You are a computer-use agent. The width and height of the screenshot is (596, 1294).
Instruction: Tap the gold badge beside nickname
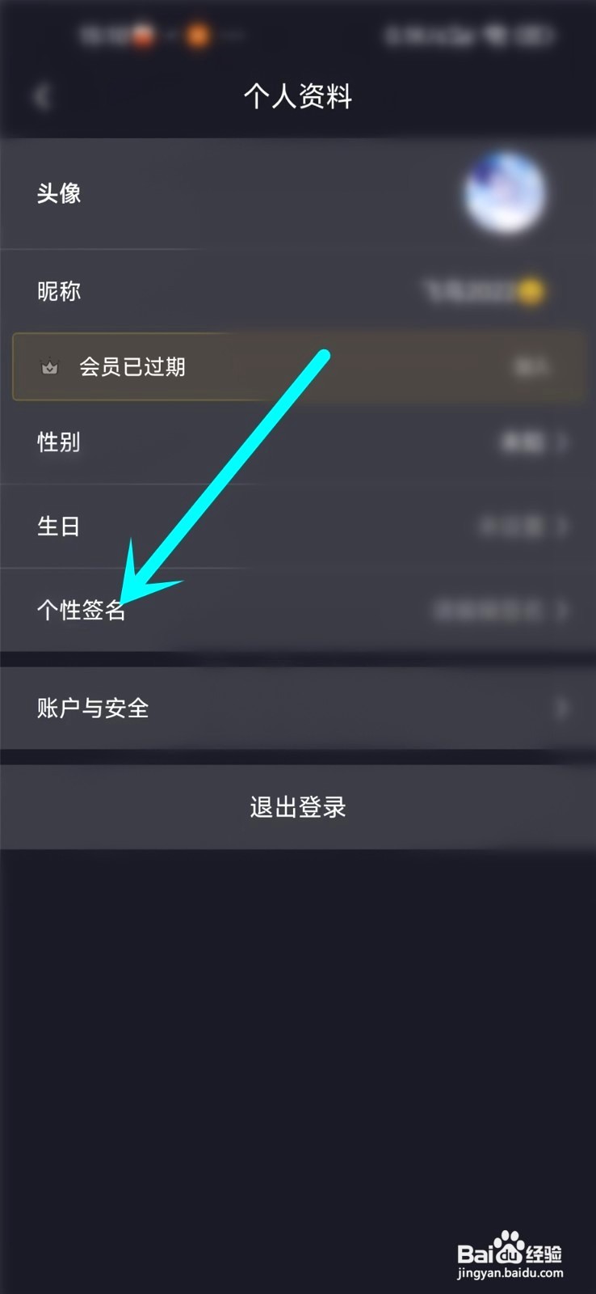tap(531, 290)
